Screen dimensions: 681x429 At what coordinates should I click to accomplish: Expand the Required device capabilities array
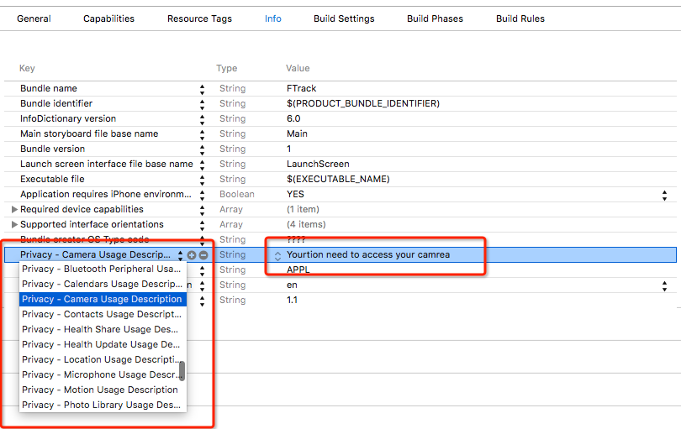point(13,210)
